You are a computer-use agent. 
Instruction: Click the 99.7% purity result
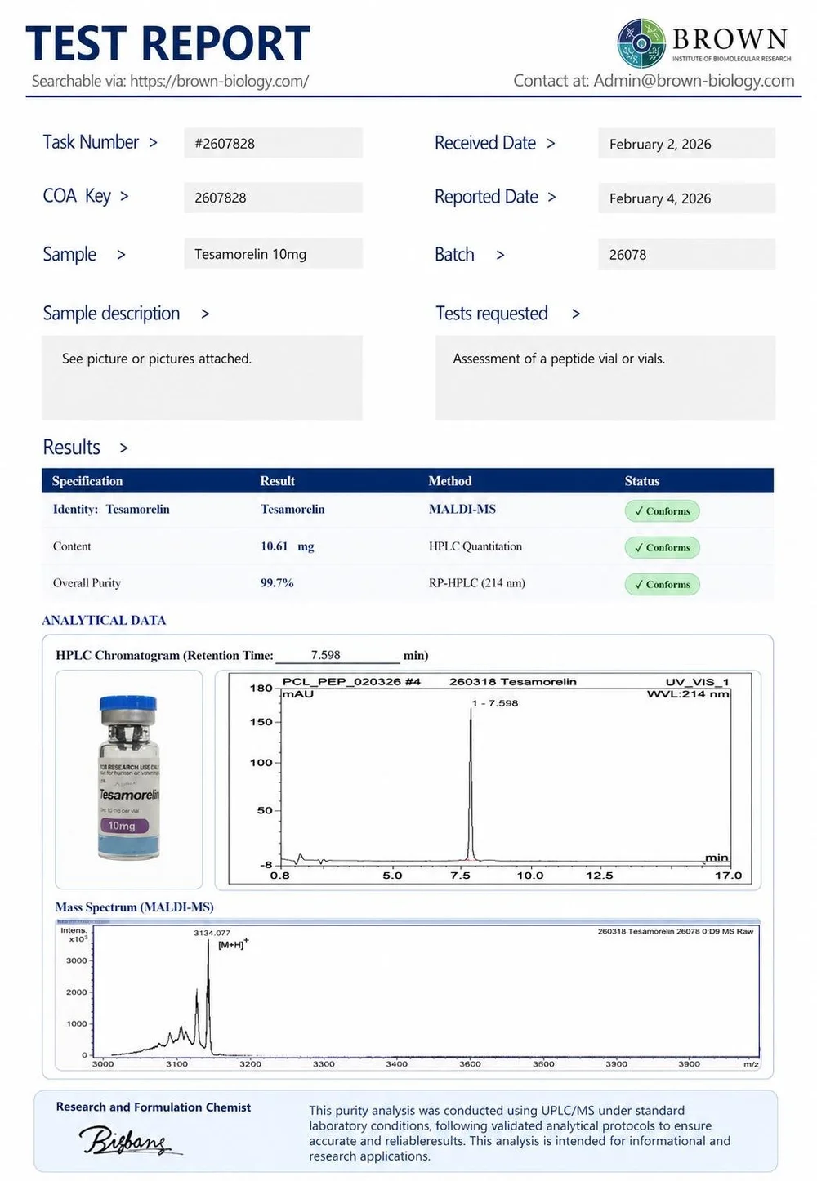pos(277,583)
